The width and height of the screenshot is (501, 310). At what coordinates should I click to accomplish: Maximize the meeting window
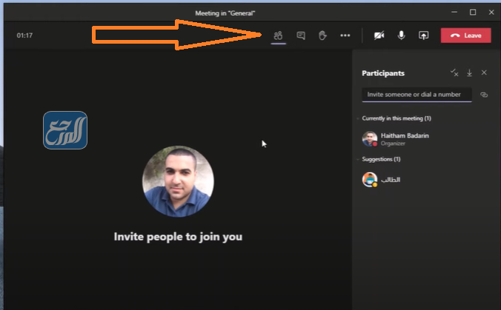pos(473,13)
